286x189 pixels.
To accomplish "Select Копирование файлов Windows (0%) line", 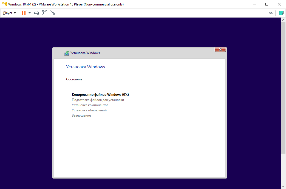I will coord(100,94).
